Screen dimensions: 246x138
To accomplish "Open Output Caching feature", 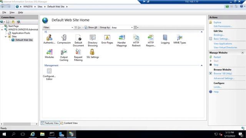I will click(x=64, y=55).
